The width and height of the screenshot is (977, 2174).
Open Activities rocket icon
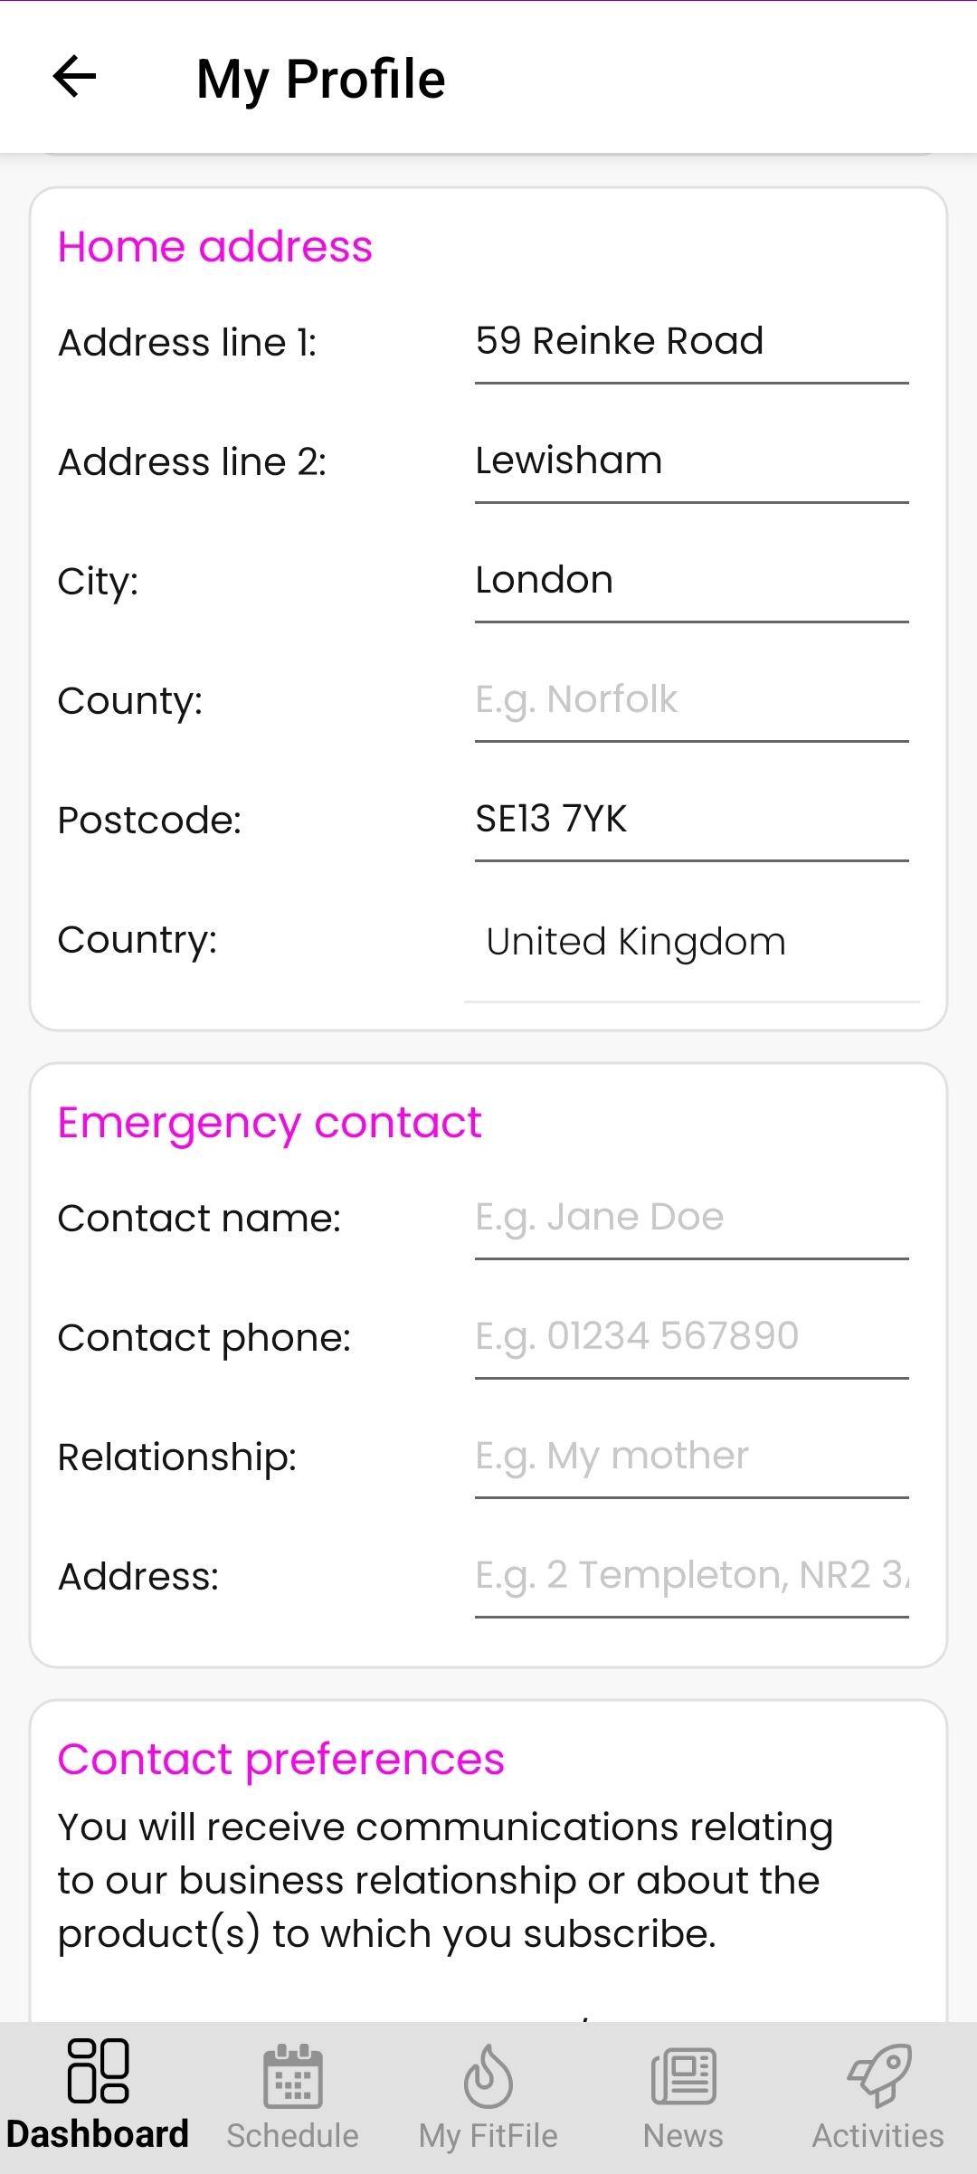878,2074
